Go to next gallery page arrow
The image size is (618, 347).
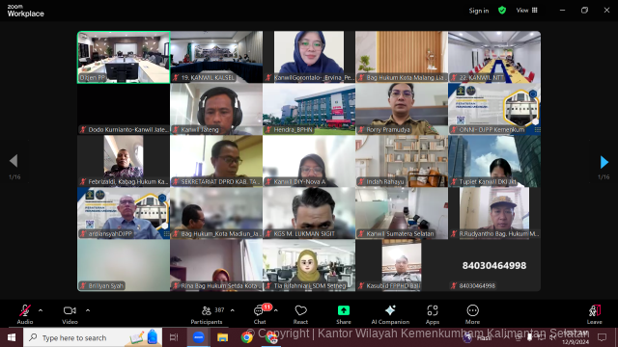(x=604, y=162)
